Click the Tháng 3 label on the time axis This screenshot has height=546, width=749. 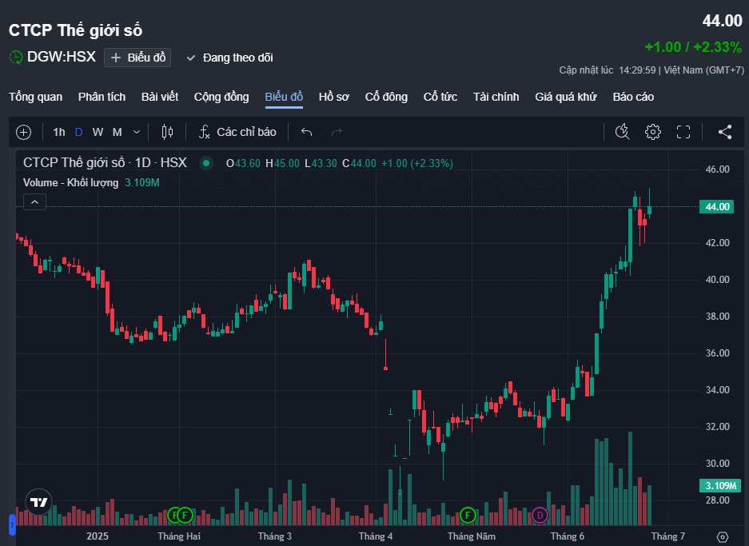point(275,536)
